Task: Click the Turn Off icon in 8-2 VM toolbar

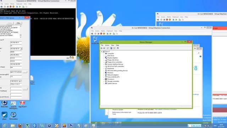Action: point(98,34)
